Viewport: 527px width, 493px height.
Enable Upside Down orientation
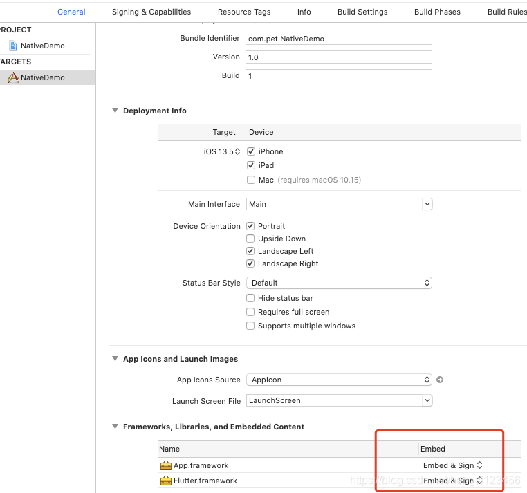click(250, 239)
